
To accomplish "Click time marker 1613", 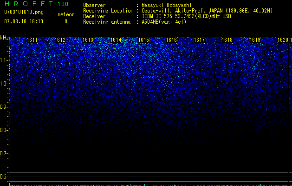I will [88, 40].
